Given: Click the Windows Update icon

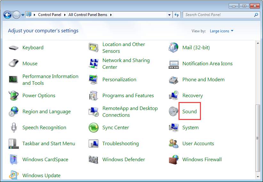Looking at the screenshot, I should (13, 175).
